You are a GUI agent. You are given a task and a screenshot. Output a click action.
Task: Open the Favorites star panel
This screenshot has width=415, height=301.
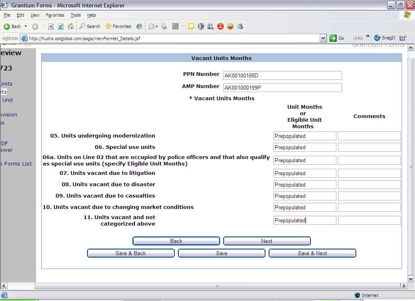(118, 26)
